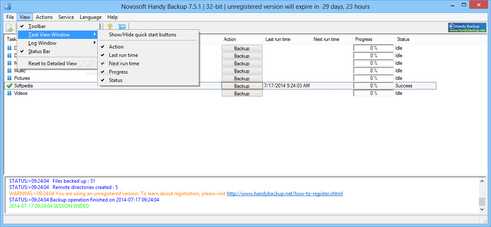The width and height of the screenshot is (491, 227).
Task: Click the Idle status in the Videos row
Action: coord(399,93)
